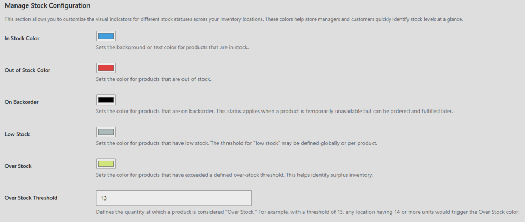Click the in-stock products description text
The width and height of the screenshot is (525, 222).
click(x=172, y=48)
